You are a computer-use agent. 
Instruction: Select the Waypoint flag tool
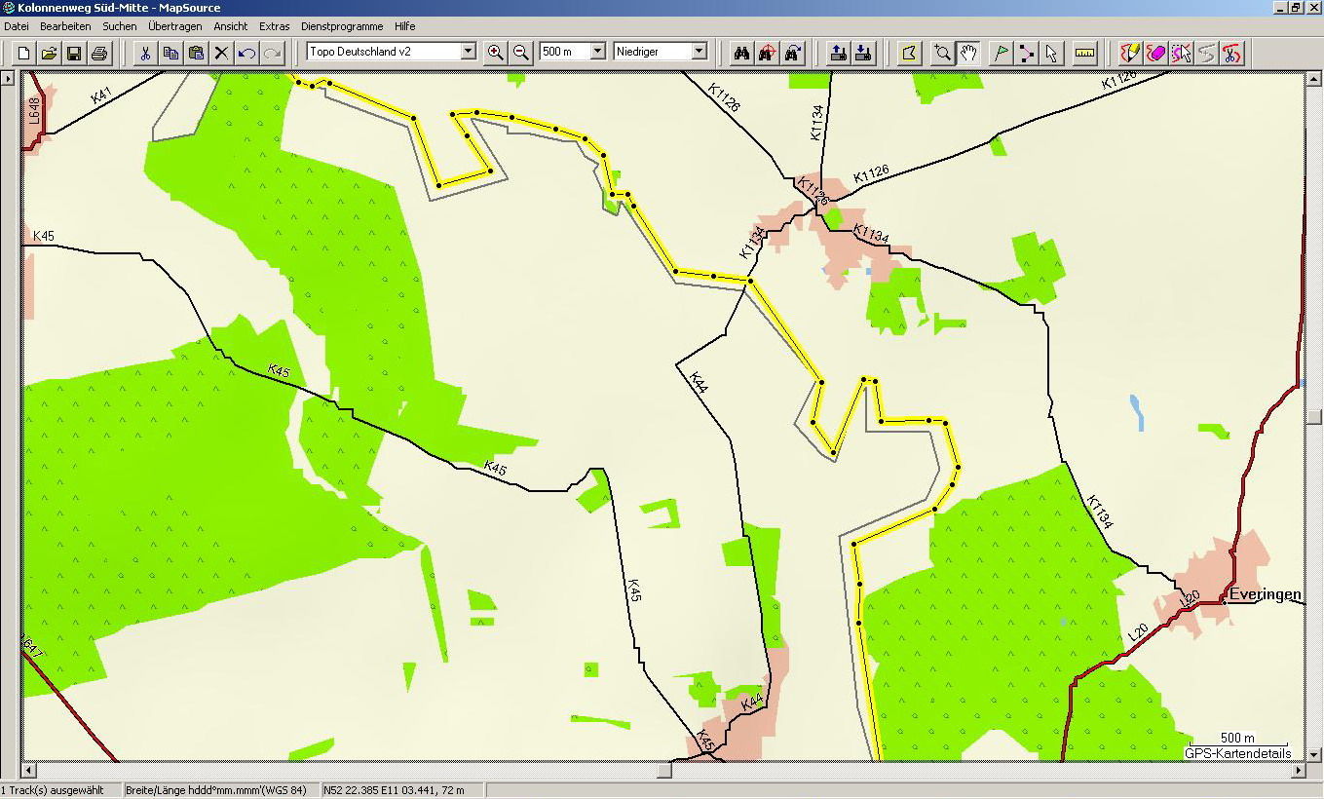(x=1001, y=53)
